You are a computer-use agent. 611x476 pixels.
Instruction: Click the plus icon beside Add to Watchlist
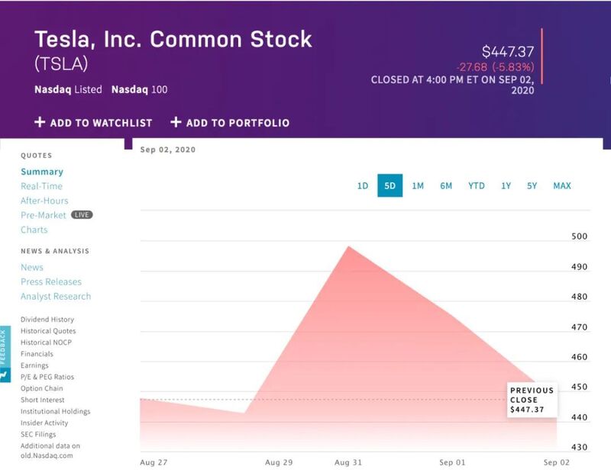coord(40,122)
